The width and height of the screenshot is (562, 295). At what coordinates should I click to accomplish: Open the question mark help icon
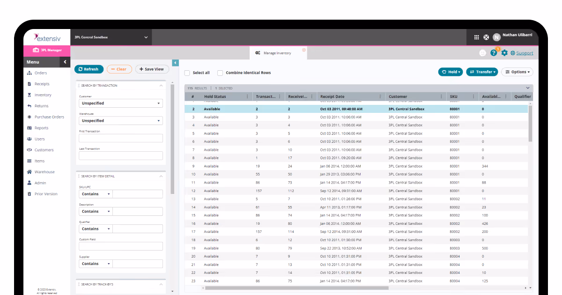pyautogui.click(x=494, y=53)
